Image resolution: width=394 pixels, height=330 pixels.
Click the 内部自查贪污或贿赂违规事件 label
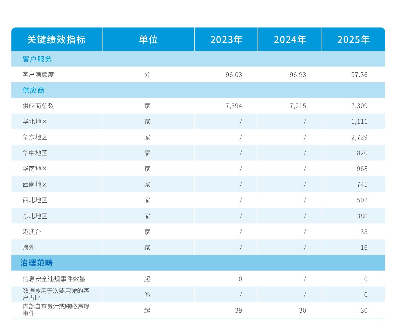pos(56,310)
